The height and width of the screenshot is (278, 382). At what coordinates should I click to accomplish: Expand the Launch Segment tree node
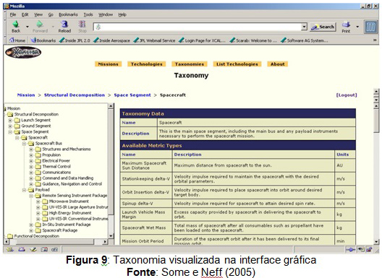(x=10, y=121)
